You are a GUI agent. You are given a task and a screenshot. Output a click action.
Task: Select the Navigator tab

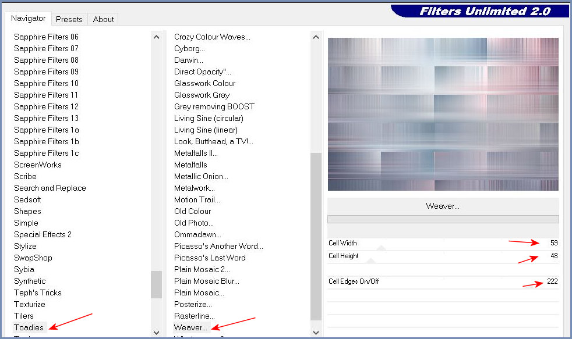point(28,19)
